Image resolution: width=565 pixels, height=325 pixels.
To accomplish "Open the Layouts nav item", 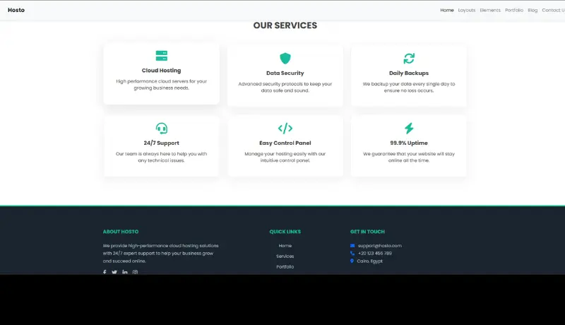I will (x=467, y=10).
